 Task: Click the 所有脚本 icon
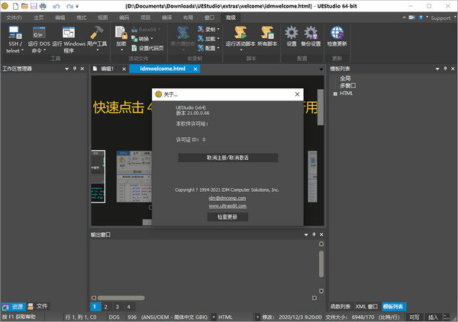click(267, 33)
